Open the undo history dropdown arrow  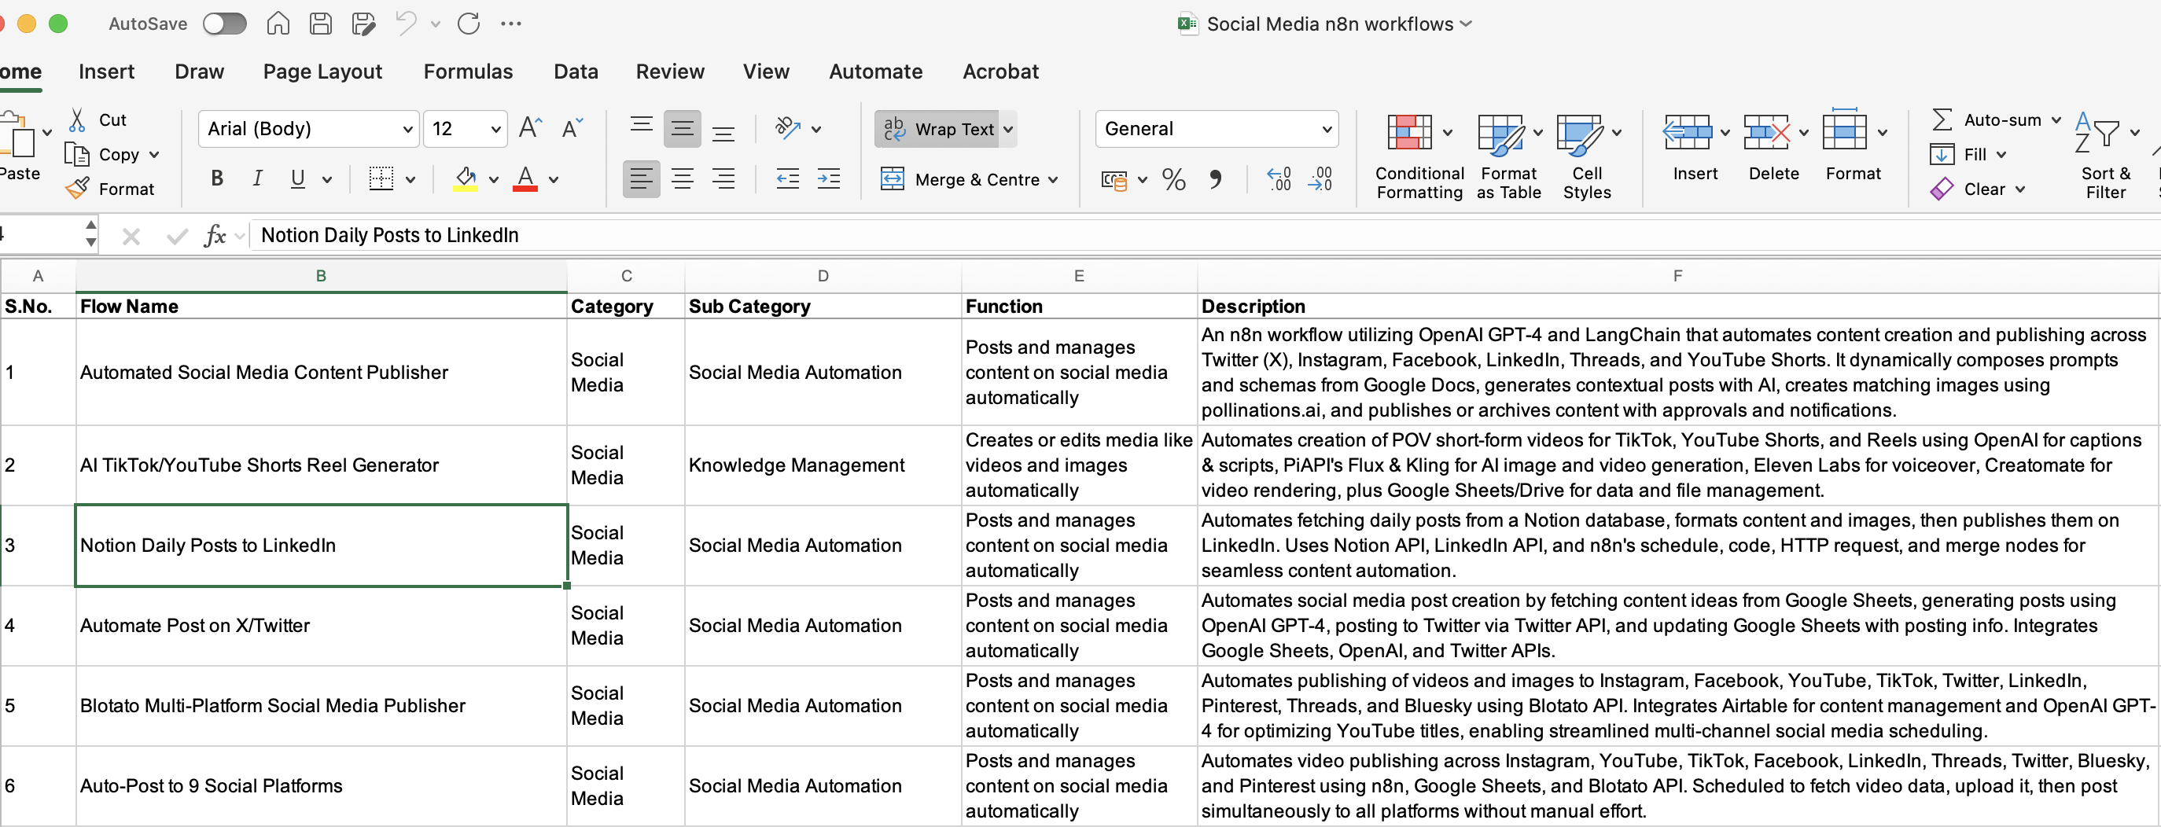436,24
